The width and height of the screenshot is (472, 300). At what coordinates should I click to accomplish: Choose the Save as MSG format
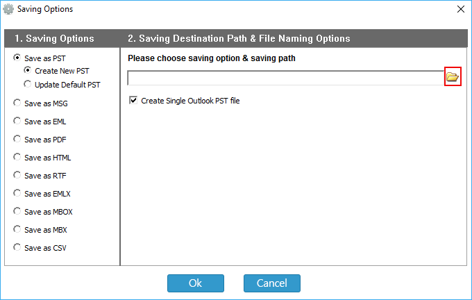pos(17,103)
